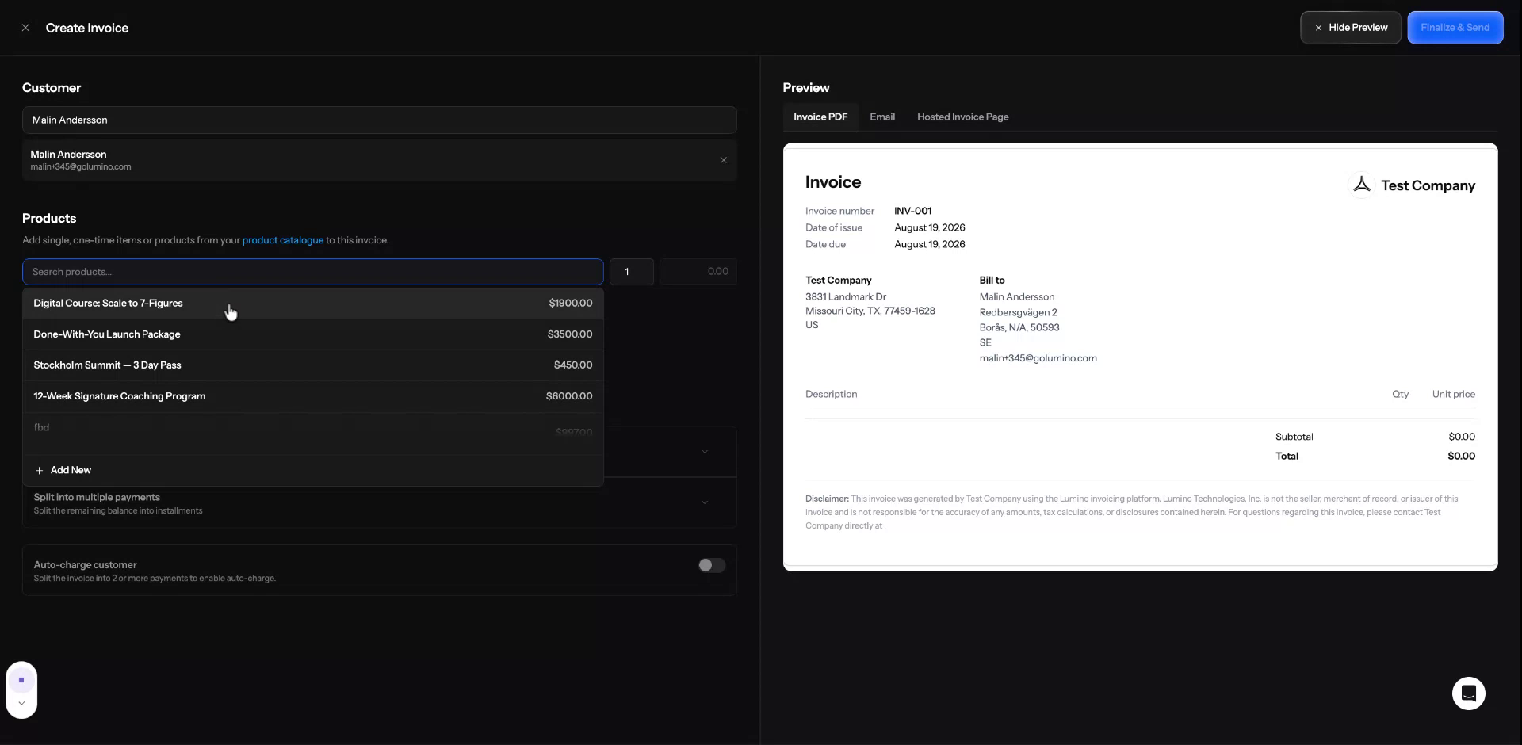
Task: Select Done-With-You Launch Package product
Action: click(x=312, y=334)
